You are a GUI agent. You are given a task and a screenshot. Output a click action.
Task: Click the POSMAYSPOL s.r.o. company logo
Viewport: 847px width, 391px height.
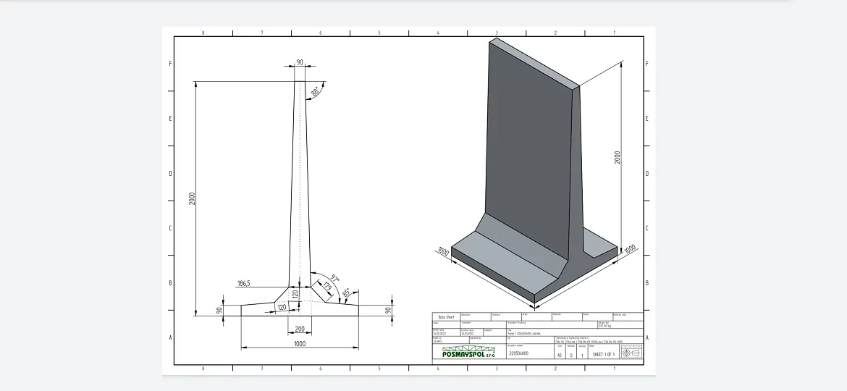pos(468,352)
